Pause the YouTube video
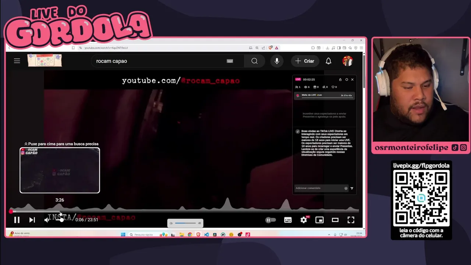This screenshot has height=265, width=471. (17, 220)
